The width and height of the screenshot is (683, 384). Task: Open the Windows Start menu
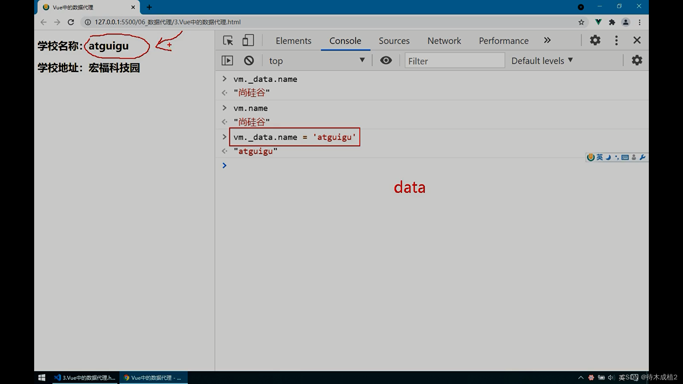pyautogui.click(x=42, y=378)
